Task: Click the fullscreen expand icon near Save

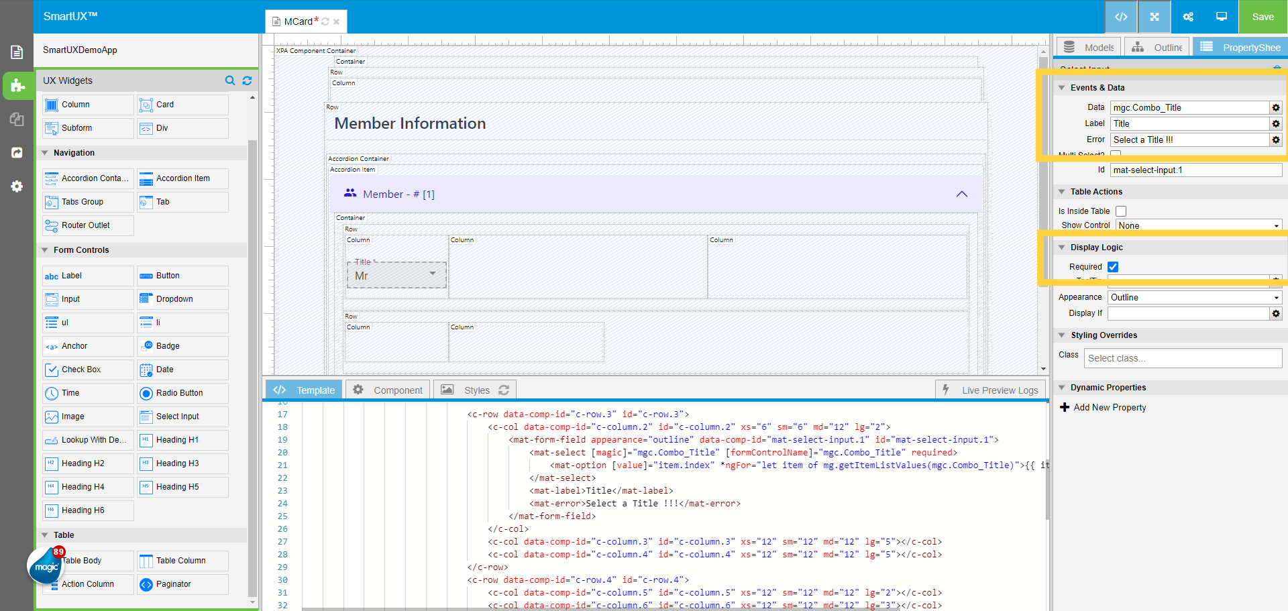Action: point(1154,17)
